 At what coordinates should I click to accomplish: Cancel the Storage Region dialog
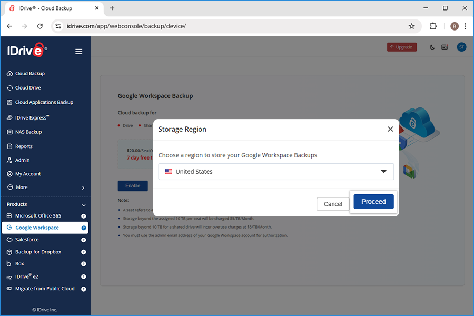pyautogui.click(x=333, y=204)
